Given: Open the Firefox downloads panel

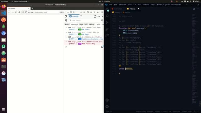Looking at the screenshot, I should point(81,12).
